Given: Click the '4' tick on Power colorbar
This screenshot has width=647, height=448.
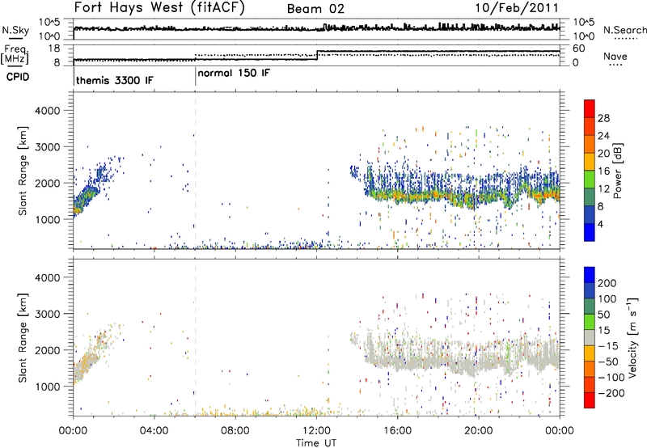Looking at the screenshot, I should 600,224.
